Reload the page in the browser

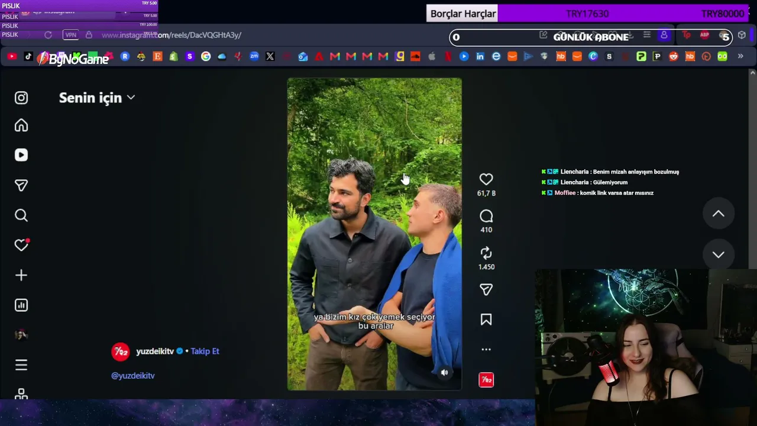[48, 35]
